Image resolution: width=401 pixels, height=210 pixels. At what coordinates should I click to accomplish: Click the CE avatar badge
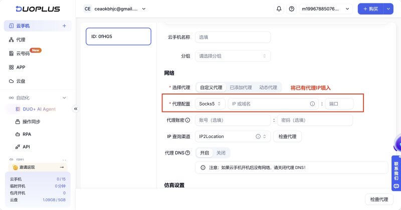87,9
